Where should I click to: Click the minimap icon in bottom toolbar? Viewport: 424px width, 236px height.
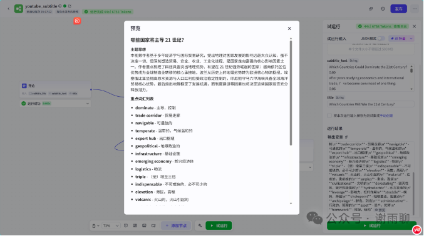(x=144, y=225)
